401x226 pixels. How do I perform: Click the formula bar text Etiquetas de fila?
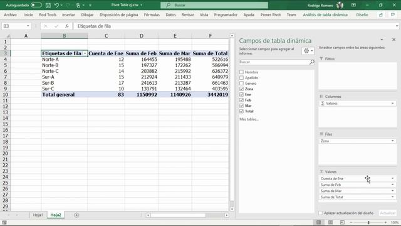coord(94,26)
